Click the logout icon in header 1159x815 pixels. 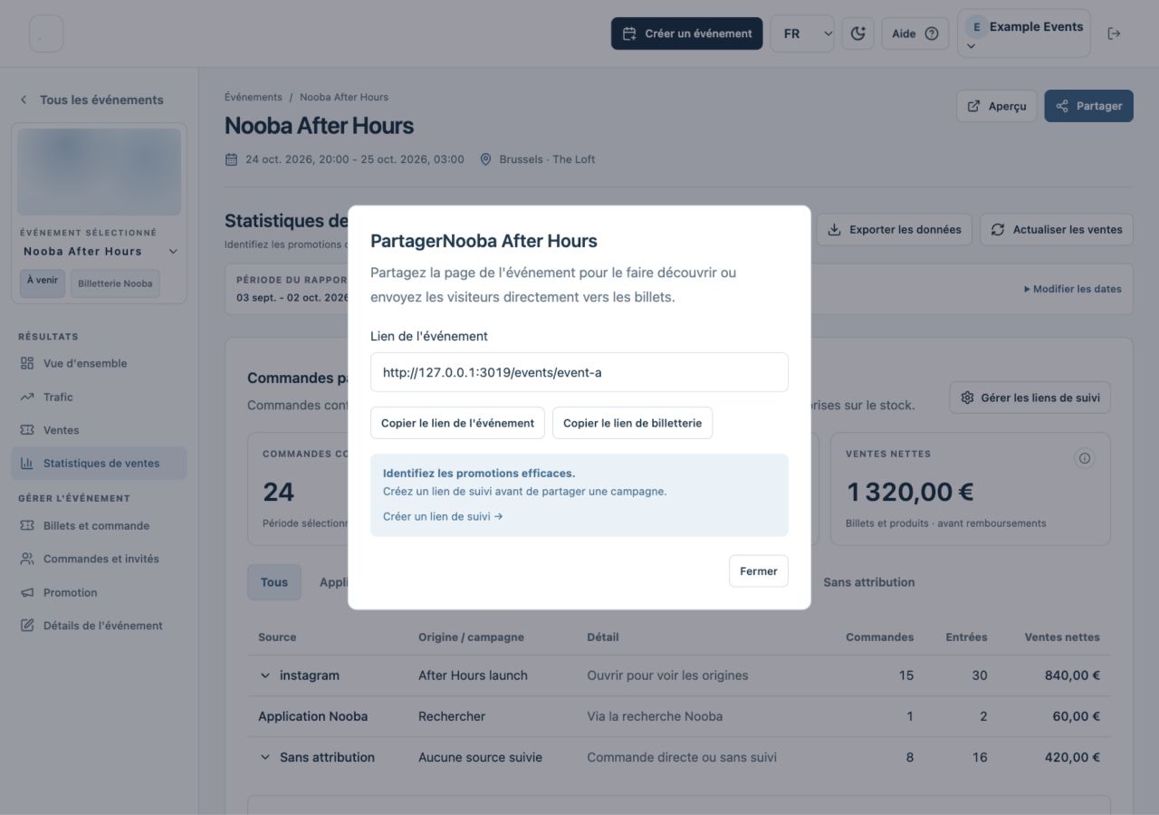pos(1115,34)
